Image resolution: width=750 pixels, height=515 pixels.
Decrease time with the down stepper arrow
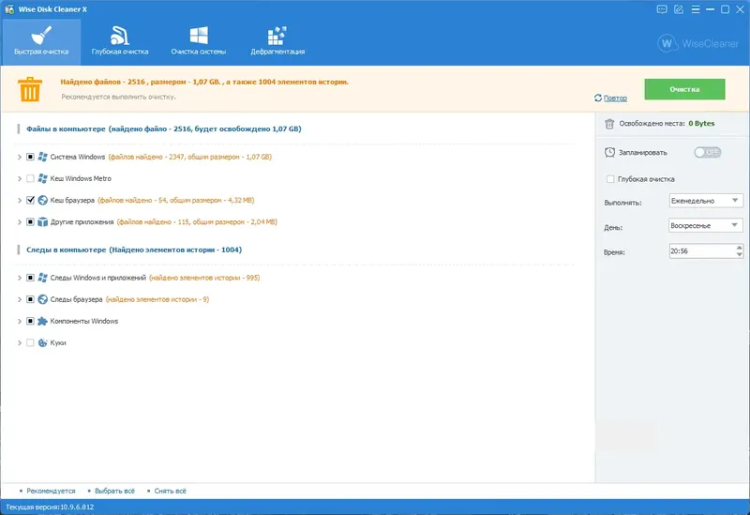pos(739,254)
